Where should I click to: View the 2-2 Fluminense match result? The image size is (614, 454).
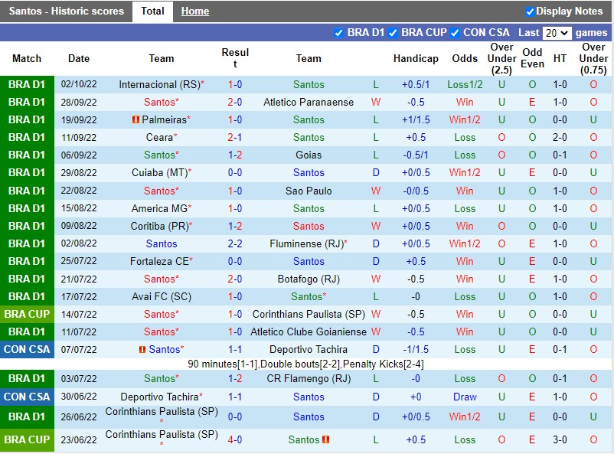click(x=235, y=244)
